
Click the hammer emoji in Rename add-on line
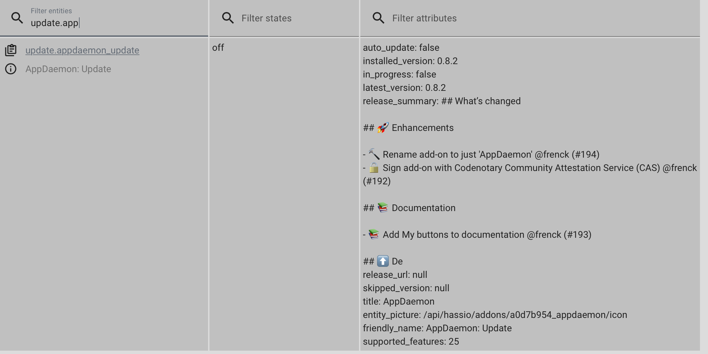374,154
